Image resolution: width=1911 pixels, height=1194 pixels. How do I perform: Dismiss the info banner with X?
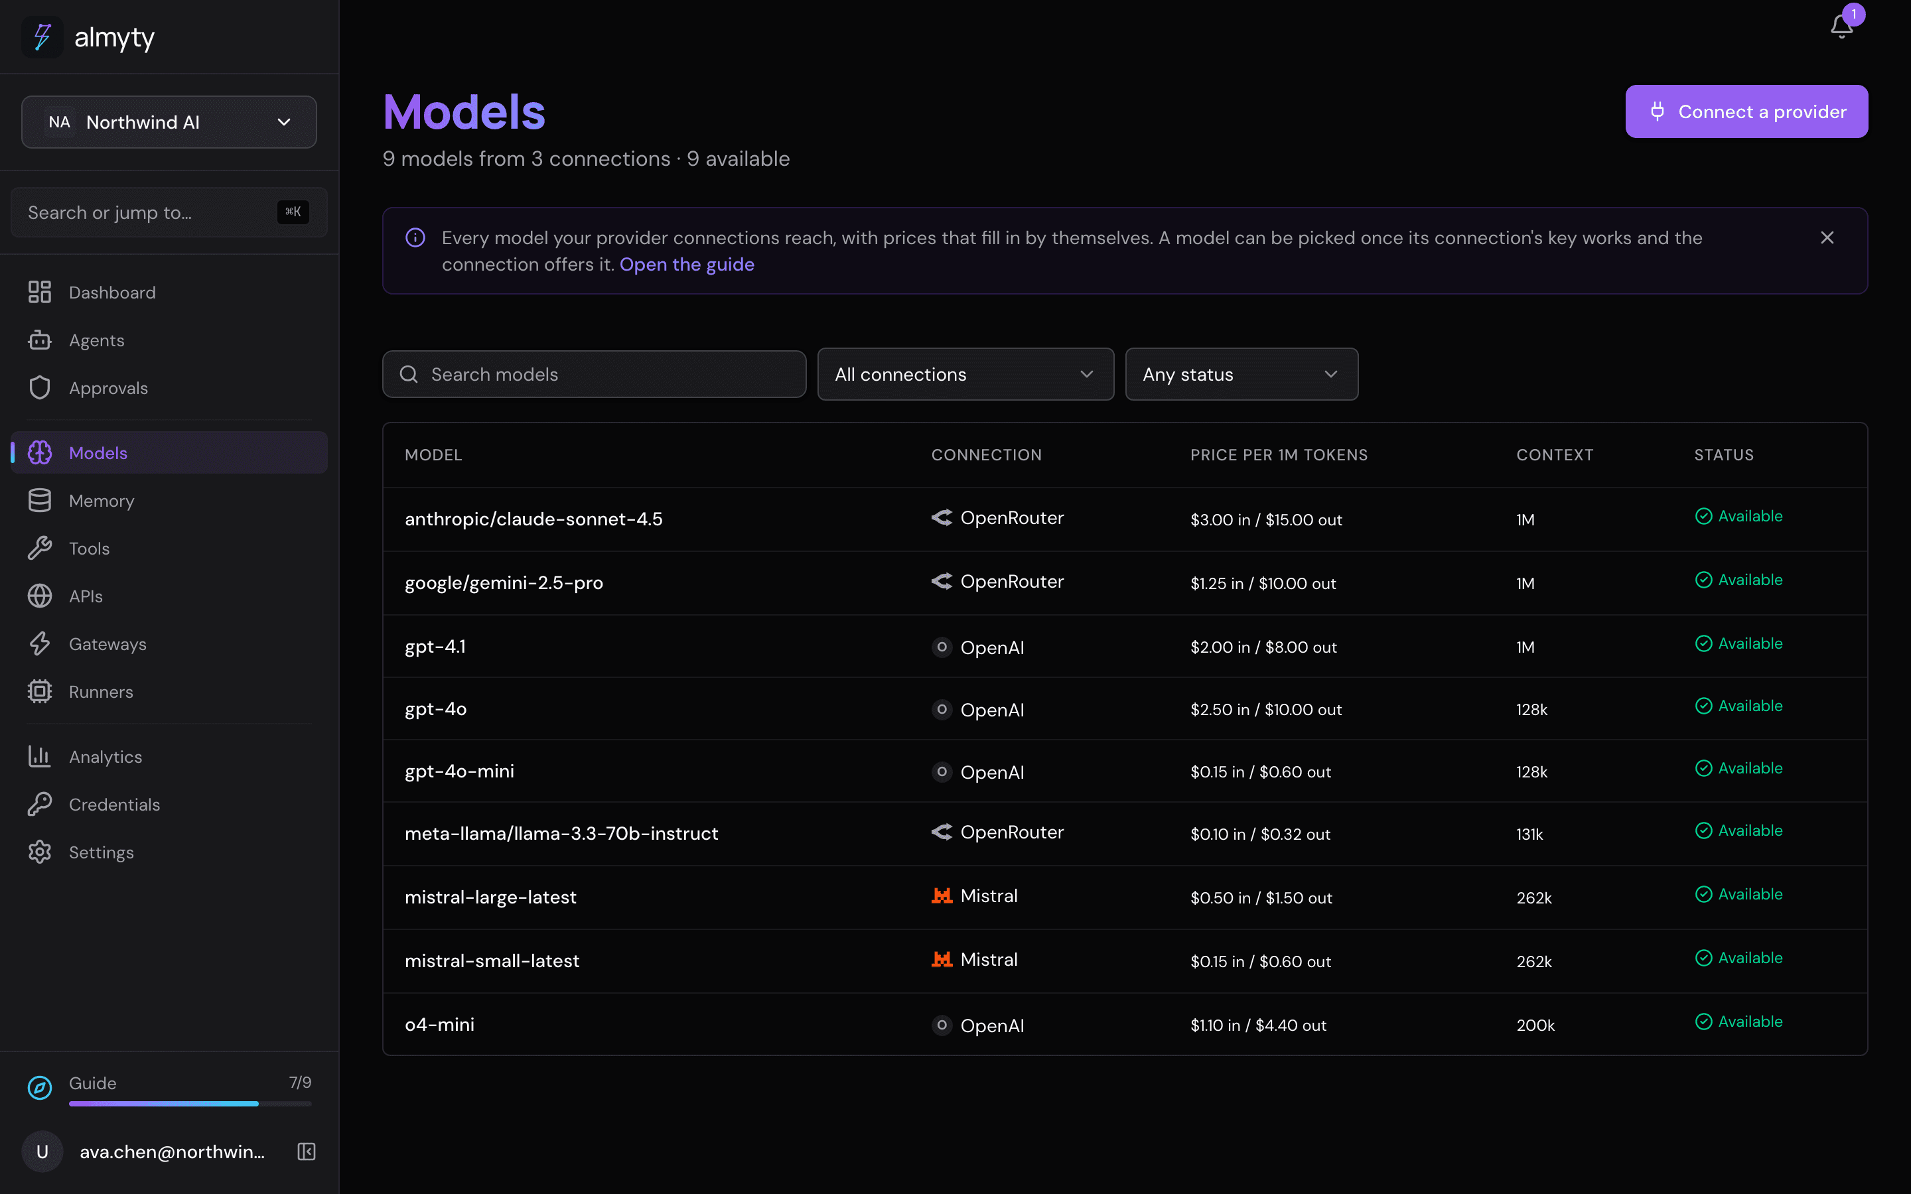pos(1827,237)
